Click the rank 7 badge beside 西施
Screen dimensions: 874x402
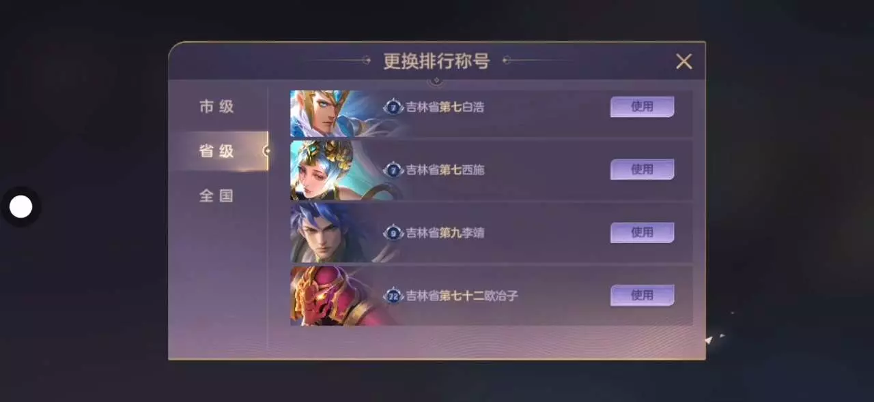393,170
